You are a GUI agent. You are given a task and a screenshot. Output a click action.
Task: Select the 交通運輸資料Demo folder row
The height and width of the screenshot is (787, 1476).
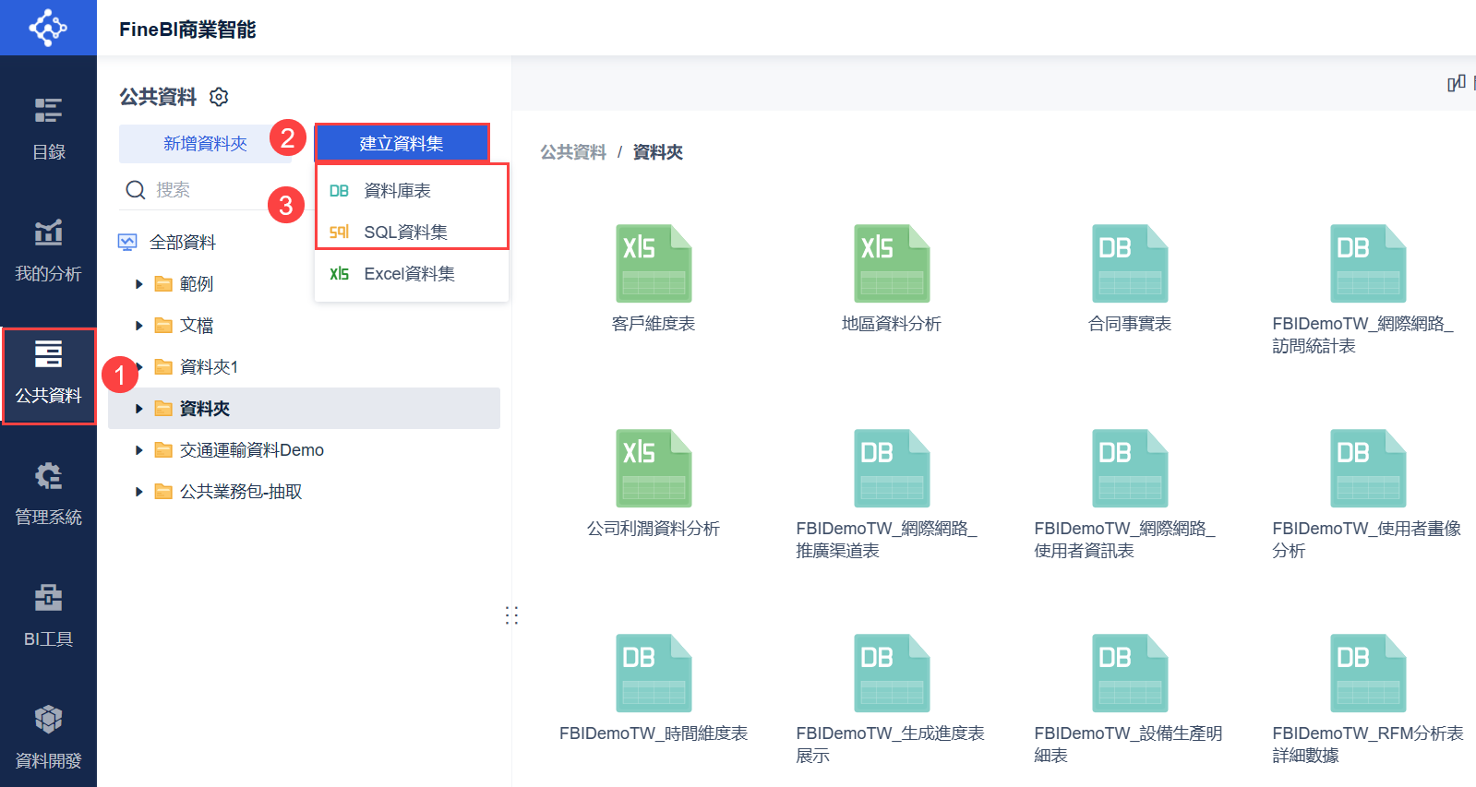point(305,450)
